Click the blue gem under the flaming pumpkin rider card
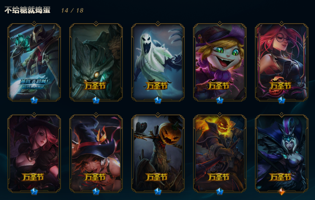Image resolution: width=315 pixels, height=200 pixels. 220,191
